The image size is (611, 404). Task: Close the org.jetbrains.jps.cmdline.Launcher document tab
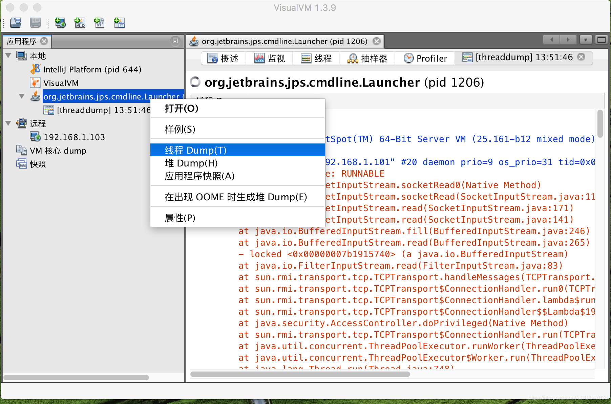click(377, 41)
